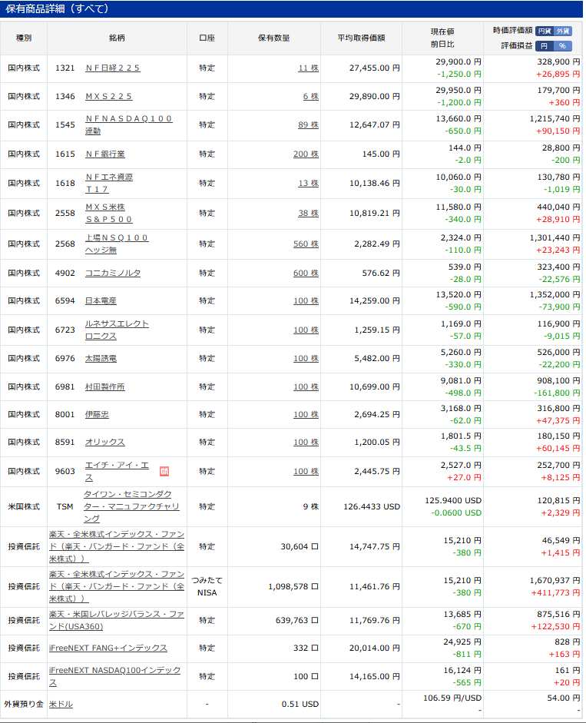Click 100 株 quantity for ルネサスエレクトロニクス
586x723 pixels.
306,330
